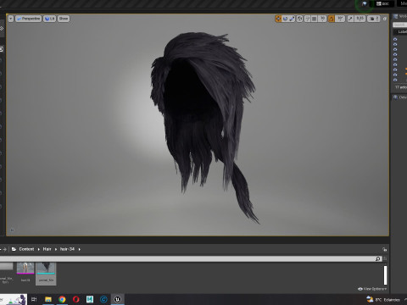The height and width of the screenshot is (305, 407).
Task: Toggle visibility eye of fifth outliner row
Action: [x=395, y=59]
